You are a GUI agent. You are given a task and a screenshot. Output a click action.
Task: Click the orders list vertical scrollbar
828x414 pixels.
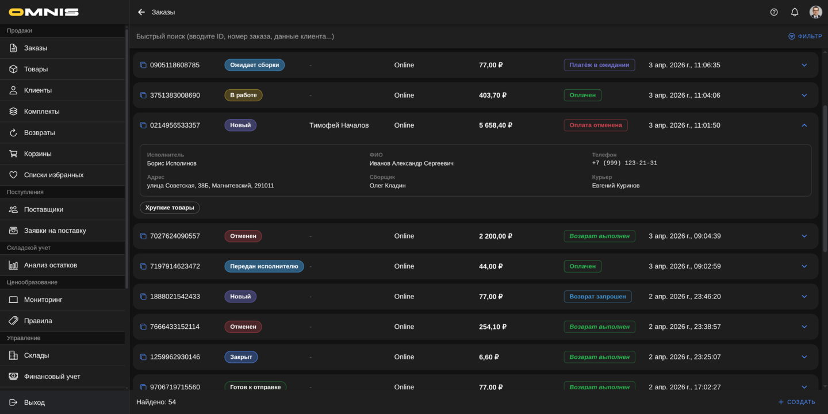pyautogui.click(x=825, y=178)
